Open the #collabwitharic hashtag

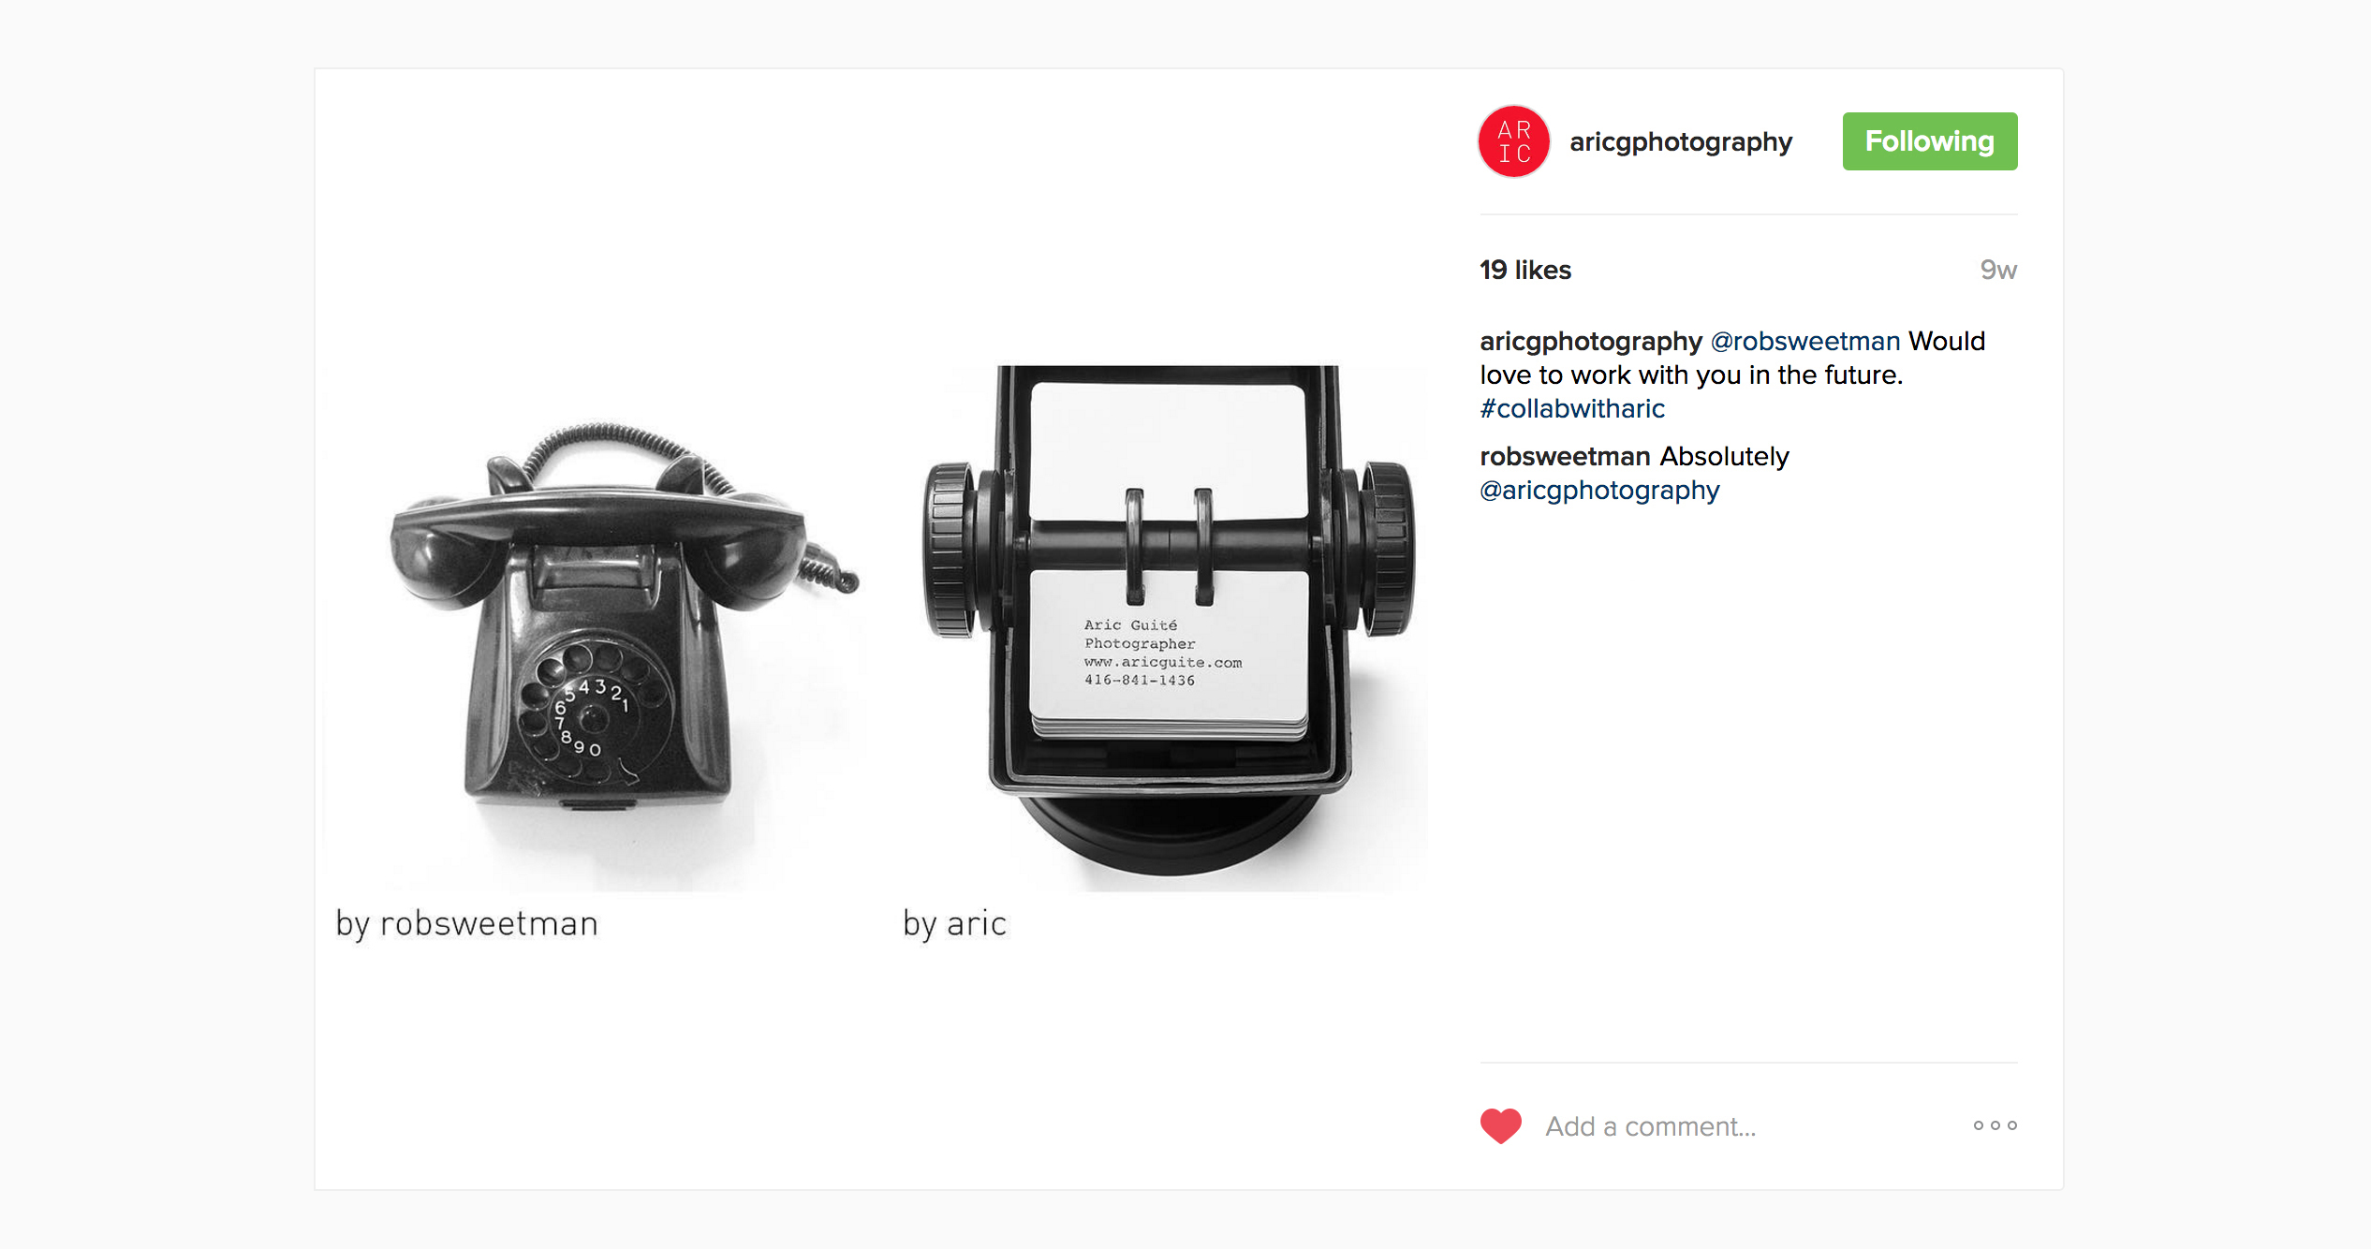point(1572,408)
